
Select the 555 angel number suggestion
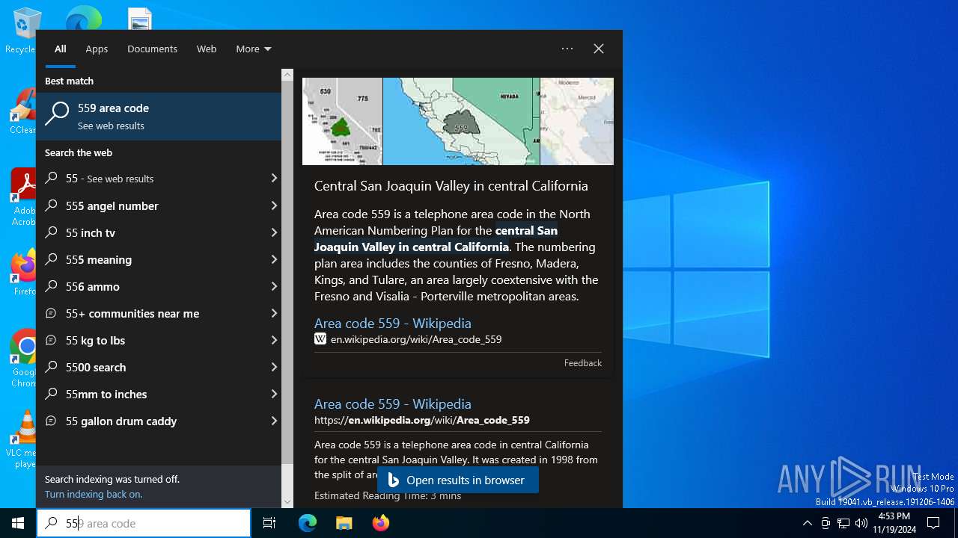pyautogui.click(x=159, y=205)
